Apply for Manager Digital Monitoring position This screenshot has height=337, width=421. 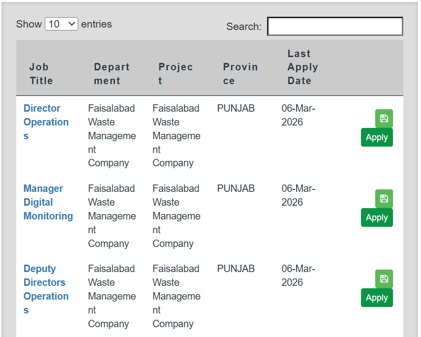377,217
